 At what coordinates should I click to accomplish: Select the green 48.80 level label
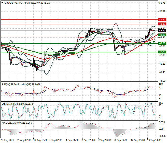click(162, 35)
